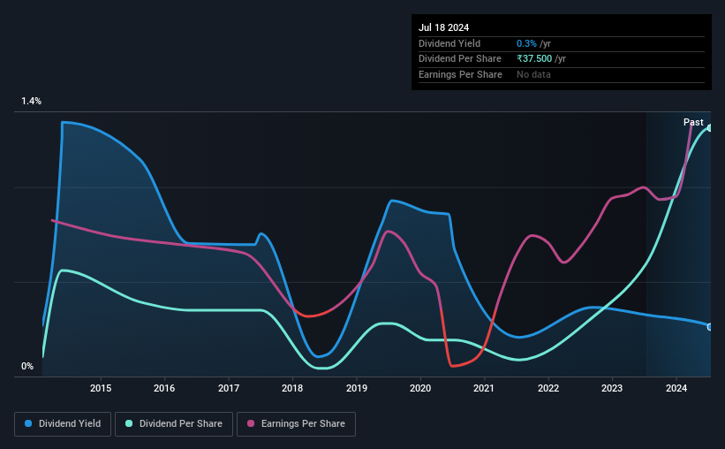725x449 pixels.
Task: Click the teal Dividend Per Share legend dot
Action: point(129,423)
